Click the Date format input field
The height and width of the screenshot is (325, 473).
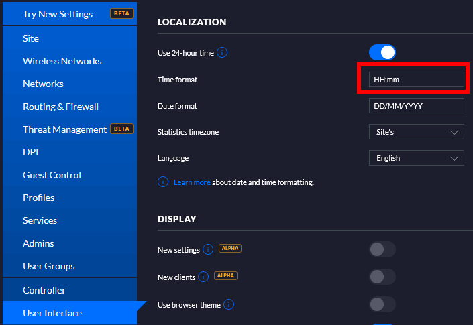coord(416,106)
